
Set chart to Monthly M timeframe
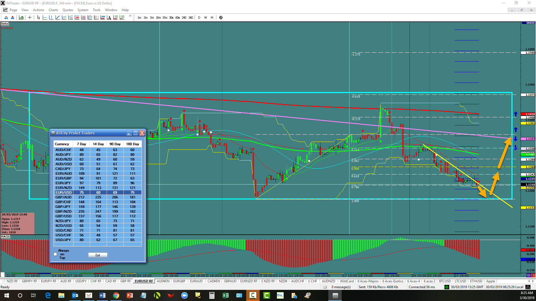point(212,18)
